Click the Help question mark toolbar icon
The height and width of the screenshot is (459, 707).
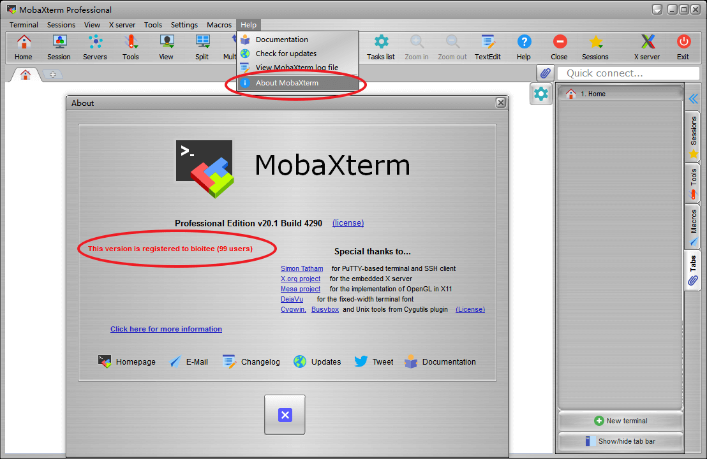[523, 47]
